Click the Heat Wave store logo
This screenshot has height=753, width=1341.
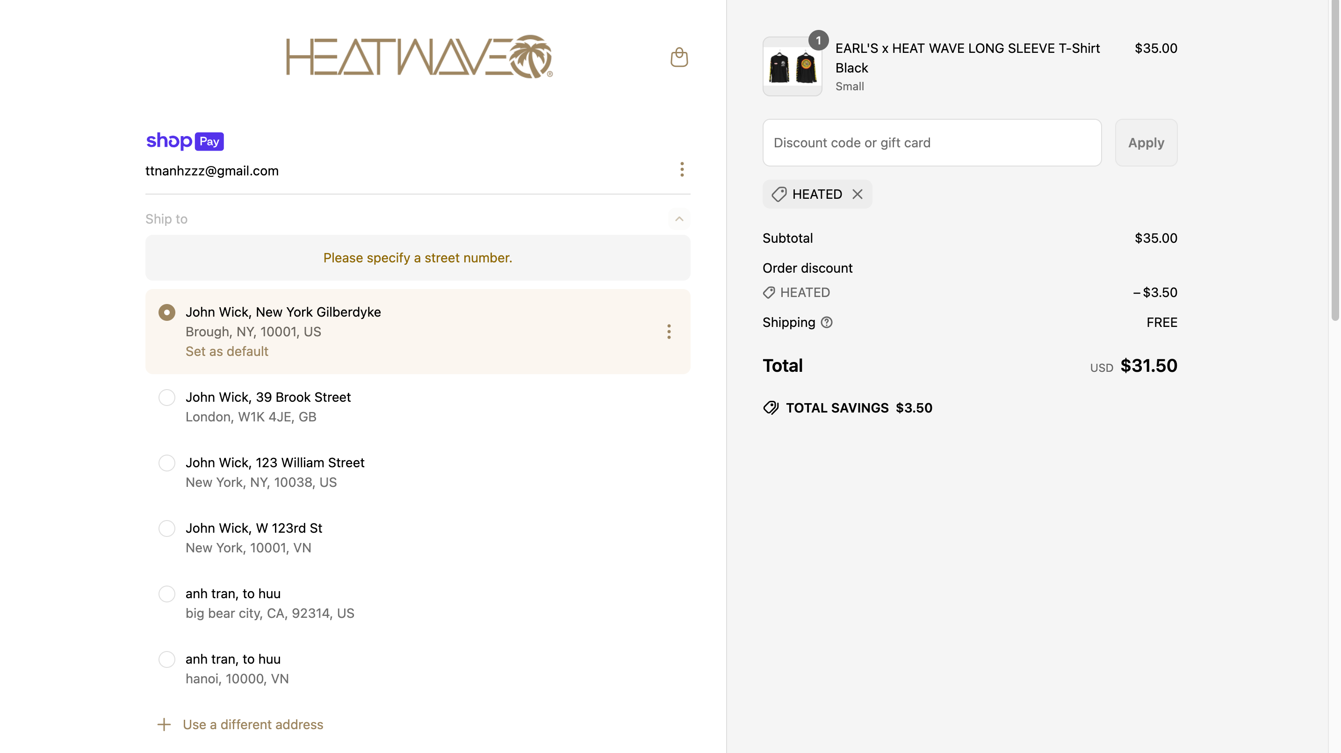click(418, 56)
